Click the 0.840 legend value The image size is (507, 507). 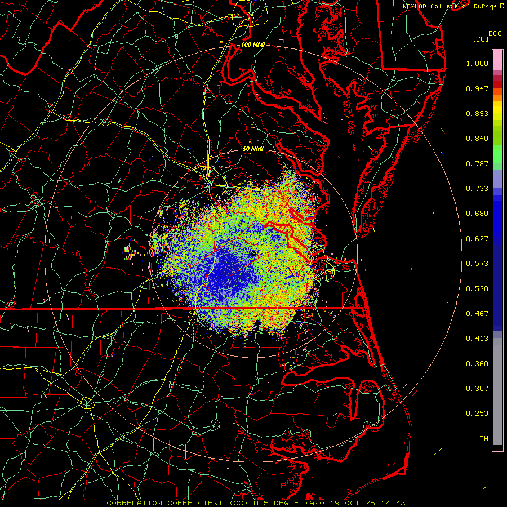point(477,139)
